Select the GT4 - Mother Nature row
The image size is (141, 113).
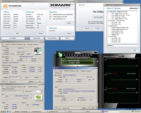pos(119,19)
